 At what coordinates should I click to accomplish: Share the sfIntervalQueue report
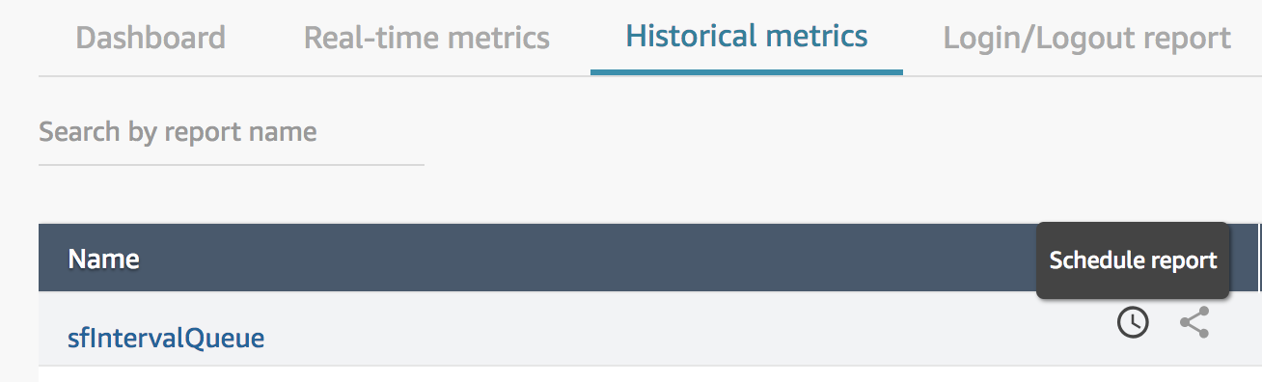pyautogui.click(x=1194, y=323)
